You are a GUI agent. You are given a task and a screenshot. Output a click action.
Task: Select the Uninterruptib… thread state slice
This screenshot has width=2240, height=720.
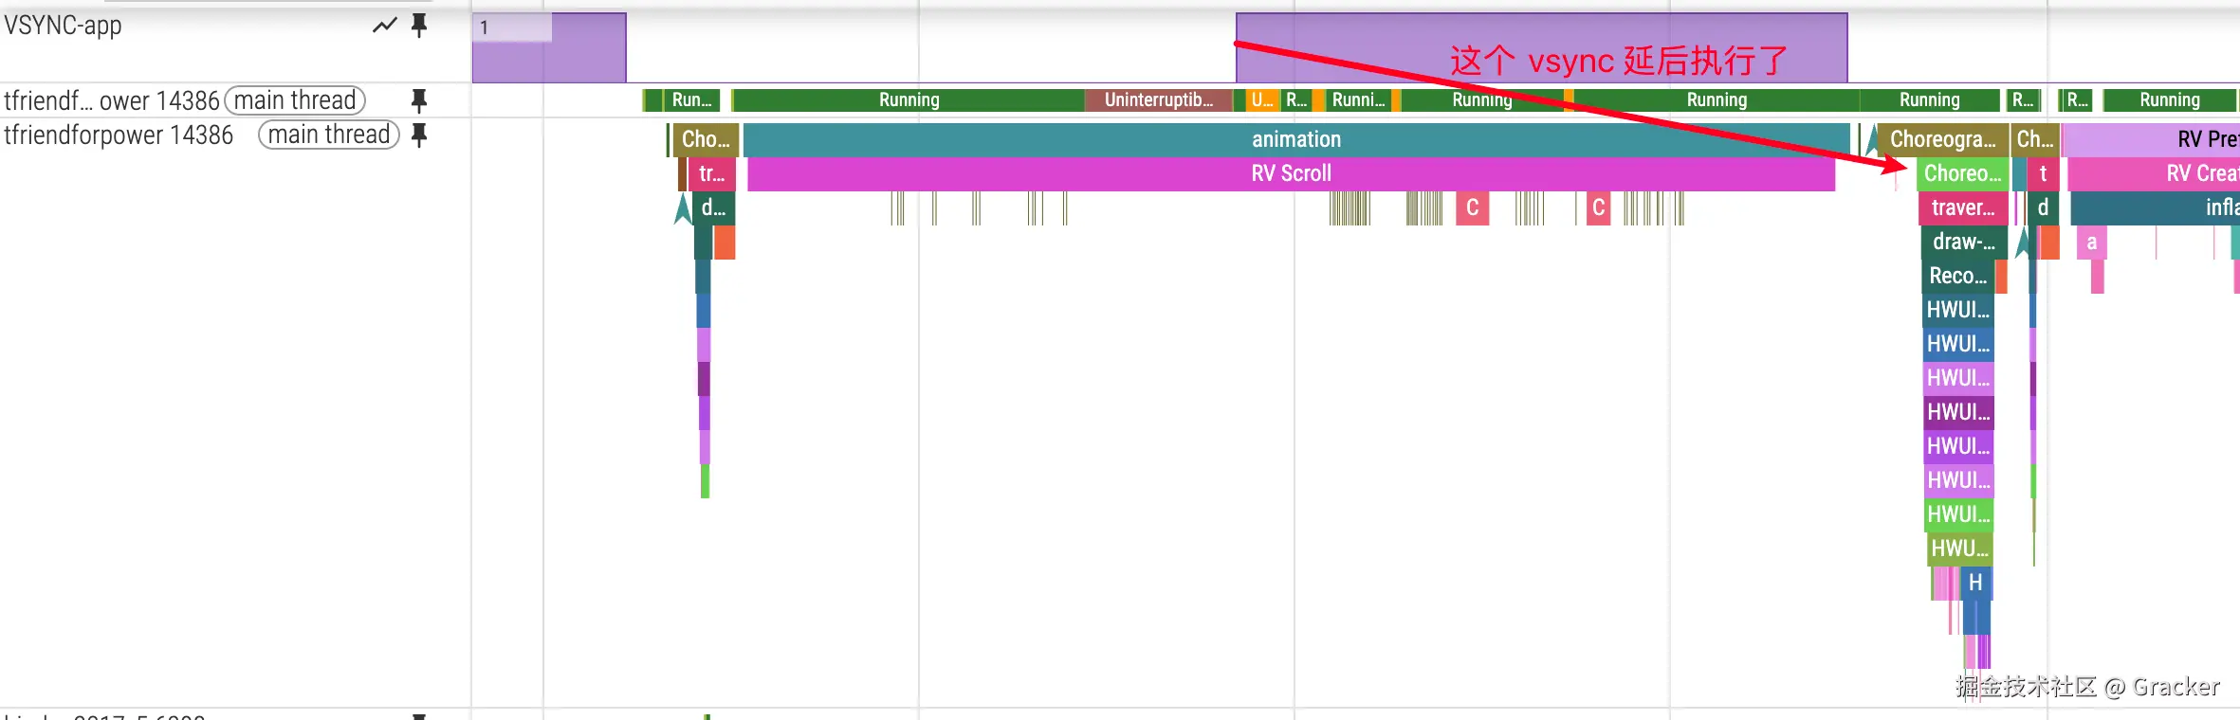(1158, 100)
